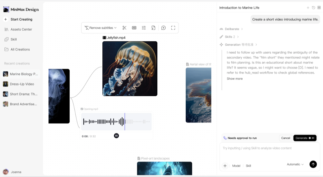
Task: Click the Jellyfish.mp4 file name
Action: point(116,38)
